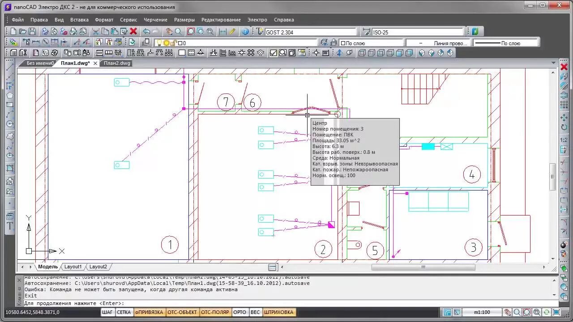573x322 pixels.
Task: Choose the Move tool in right toolbar
Action: coord(564,118)
